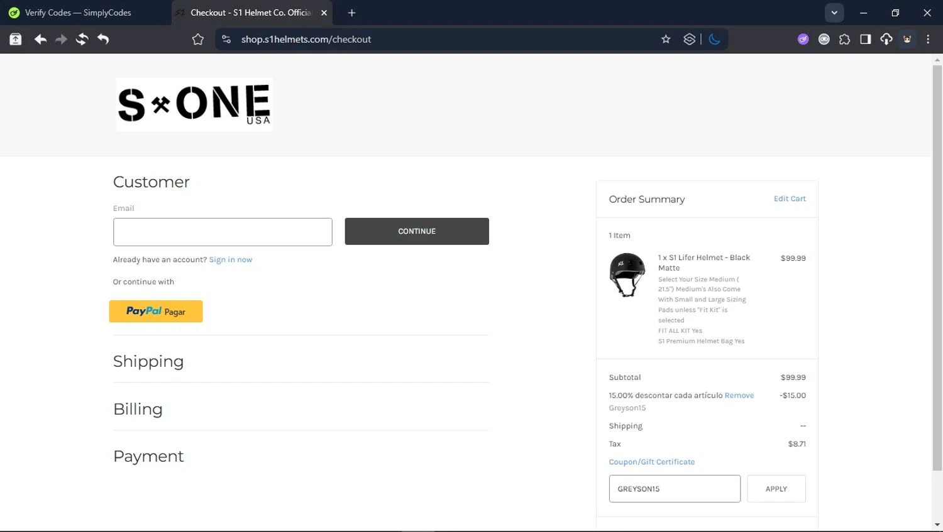Viewport: 943px width, 532px height.
Task: Click the S-ONE USA logo
Action: pos(194,104)
